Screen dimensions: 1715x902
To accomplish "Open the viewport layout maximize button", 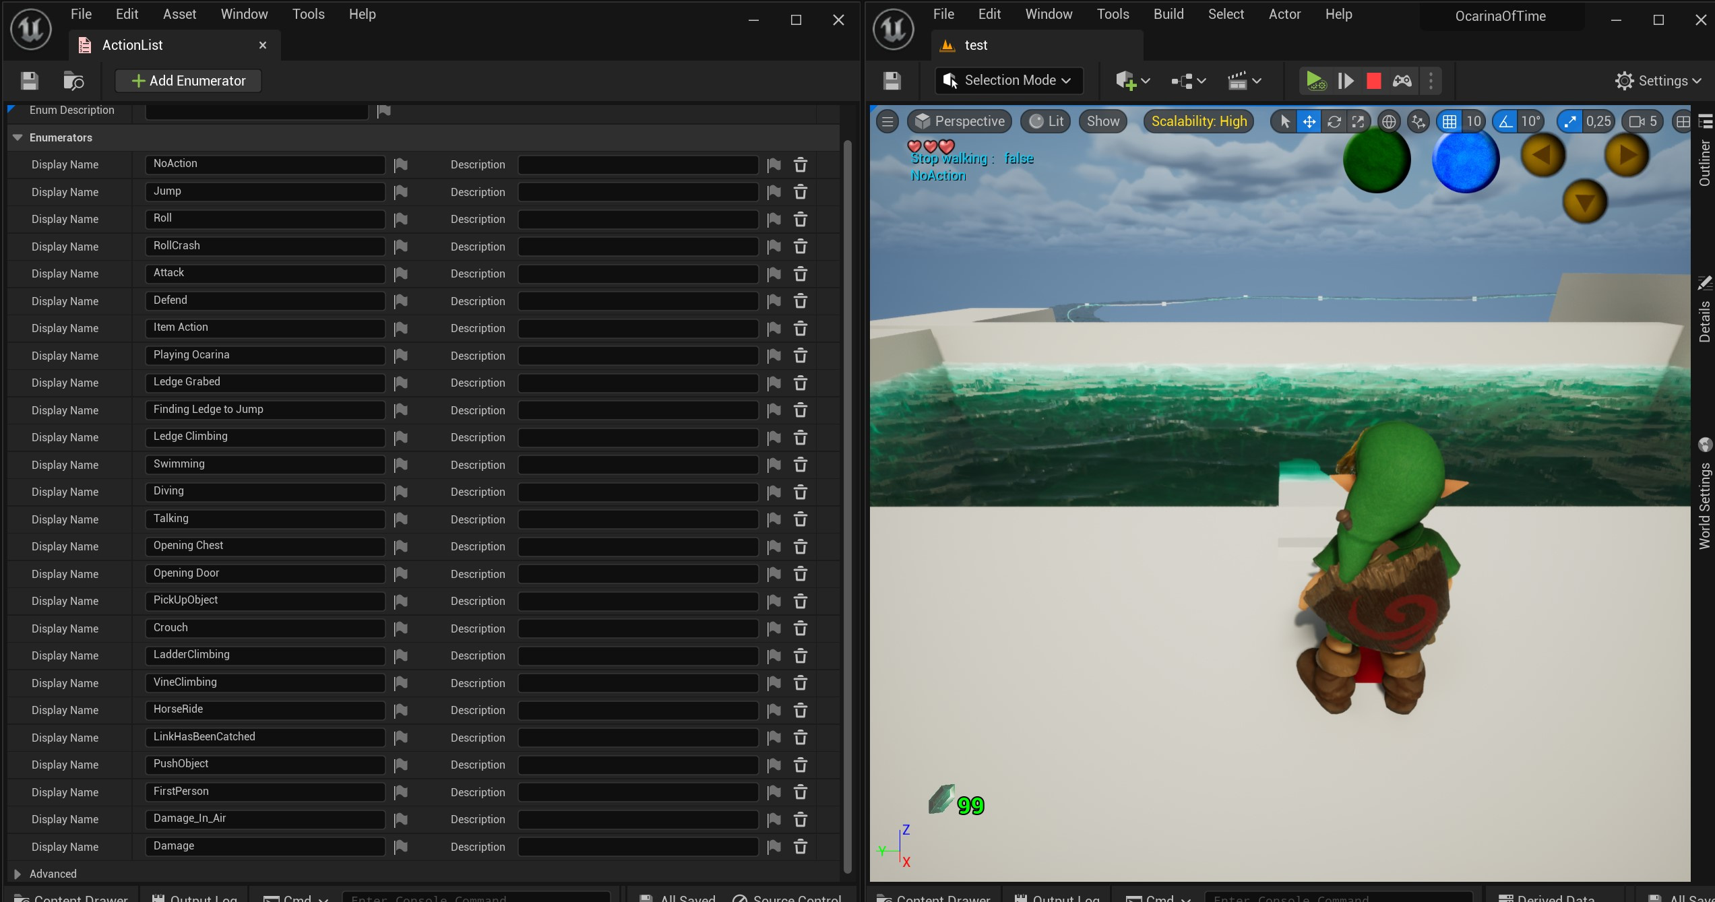I will [x=1683, y=122].
